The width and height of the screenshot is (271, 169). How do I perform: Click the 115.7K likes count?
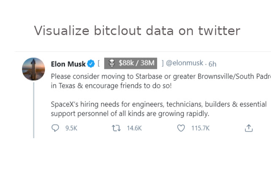coord(200,128)
